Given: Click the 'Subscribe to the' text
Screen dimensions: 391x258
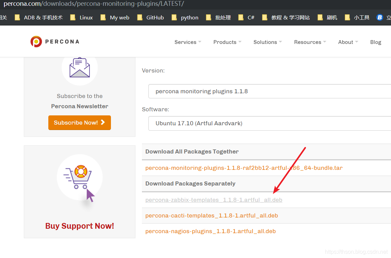Looking at the screenshot, I should pos(80,96).
